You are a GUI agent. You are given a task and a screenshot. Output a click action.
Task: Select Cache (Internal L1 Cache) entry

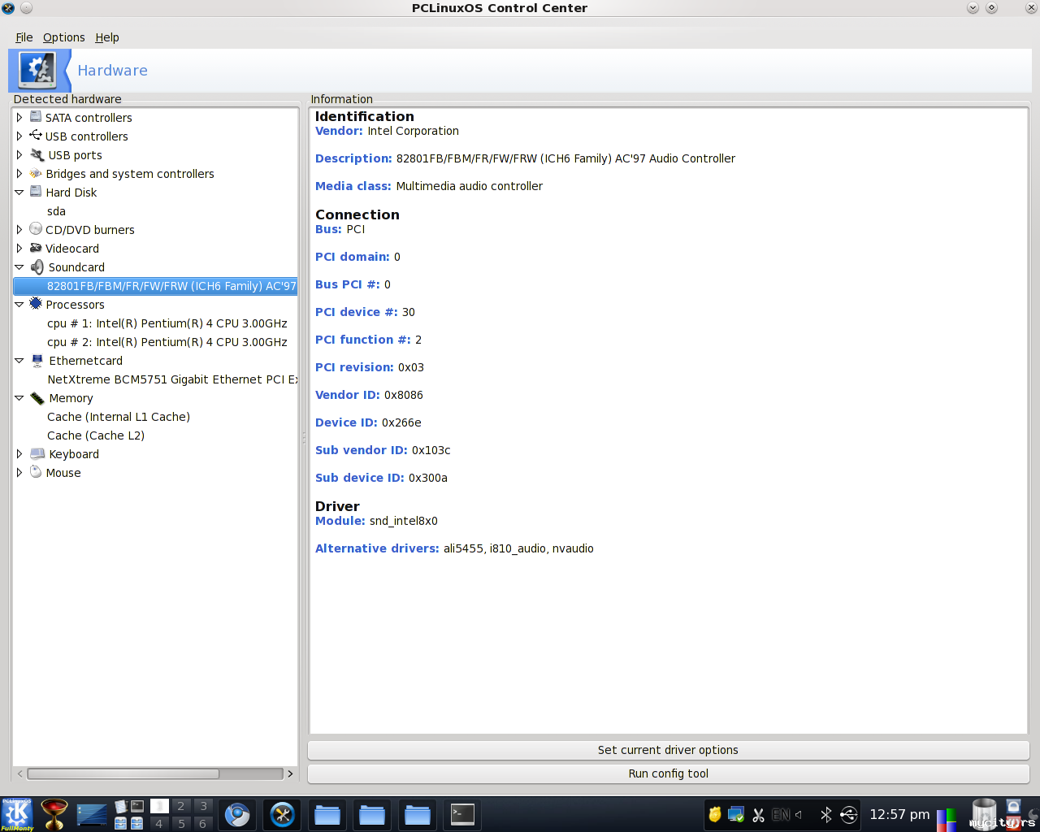click(x=119, y=417)
